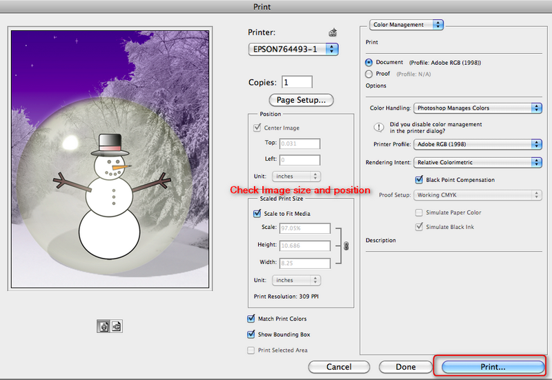This screenshot has width=552, height=380.
Task: Open the Printer Profile Adobe RGB dropdown
Action: (x=477, y=144)
